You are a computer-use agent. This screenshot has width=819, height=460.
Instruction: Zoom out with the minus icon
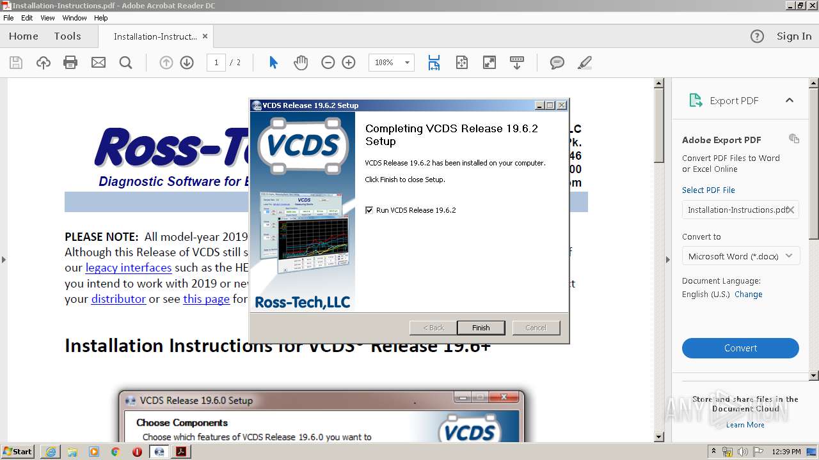328,63
